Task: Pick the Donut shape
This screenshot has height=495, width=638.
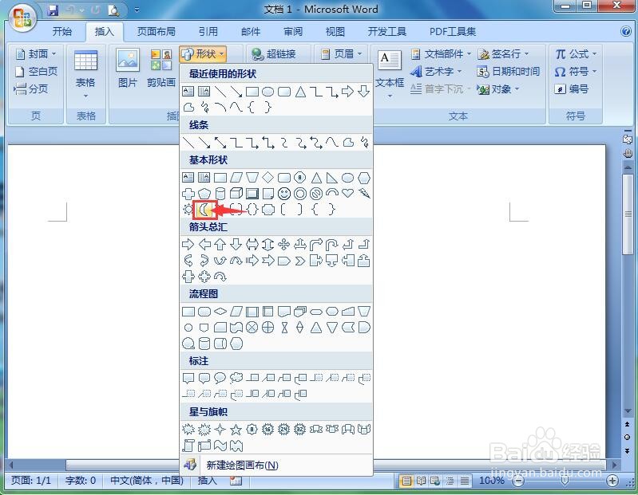Action: pyautogui.click(x=300, y=194)
